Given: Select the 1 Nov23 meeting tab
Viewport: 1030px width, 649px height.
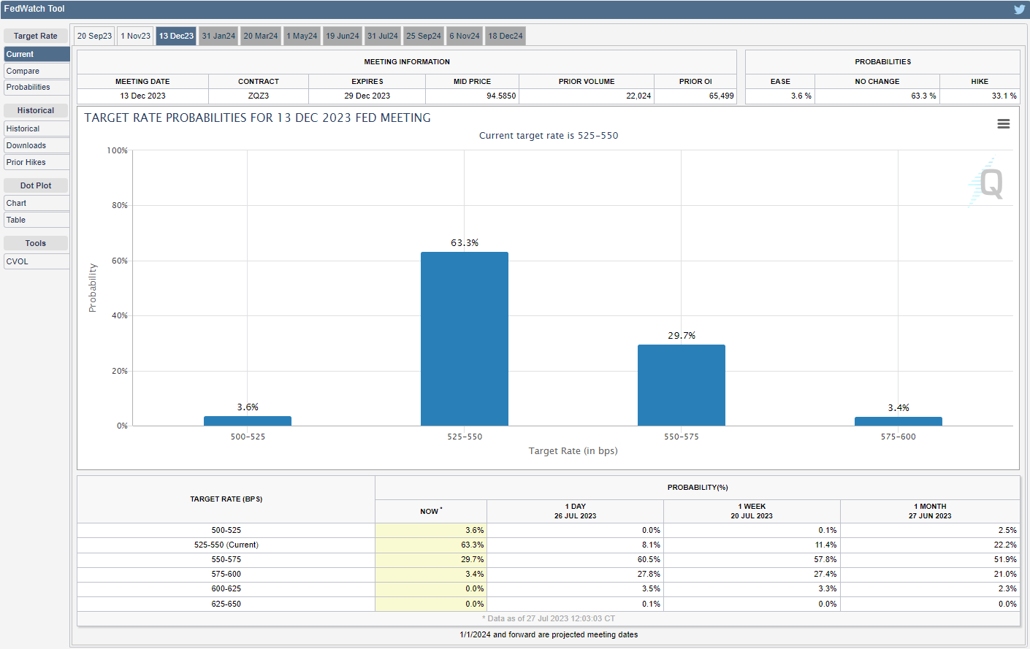Looking at the screenshot, I should pyautogui.click(x=136, y=36).
